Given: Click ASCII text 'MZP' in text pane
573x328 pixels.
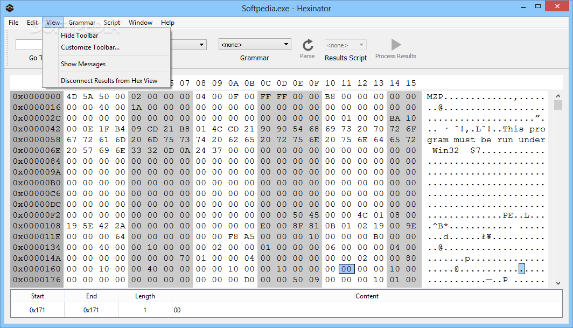Looking at the screenshot, I should pos(435,96).
